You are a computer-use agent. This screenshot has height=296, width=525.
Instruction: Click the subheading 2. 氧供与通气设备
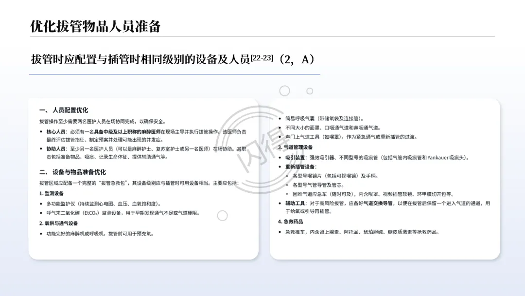[59, 223]
